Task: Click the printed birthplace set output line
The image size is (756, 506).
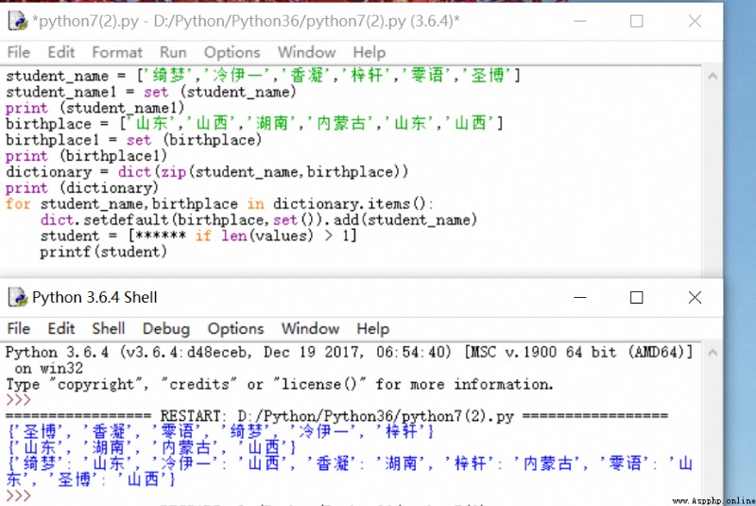Action: point(151,447)
